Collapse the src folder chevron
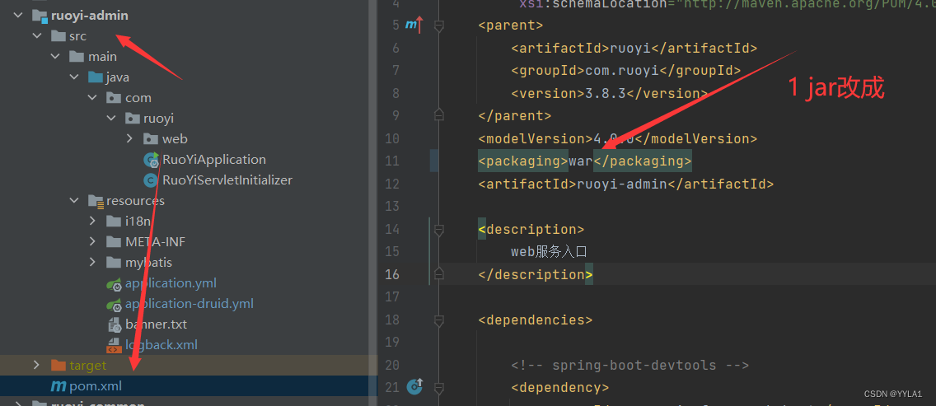936x406 pixels. coord(37,36)
